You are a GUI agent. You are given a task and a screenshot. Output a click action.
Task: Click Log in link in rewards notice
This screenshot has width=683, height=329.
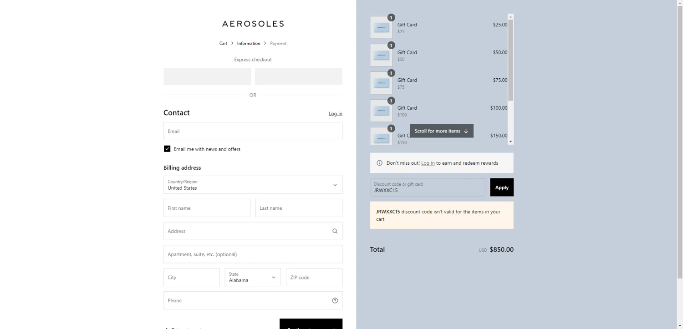pos(428,163)
